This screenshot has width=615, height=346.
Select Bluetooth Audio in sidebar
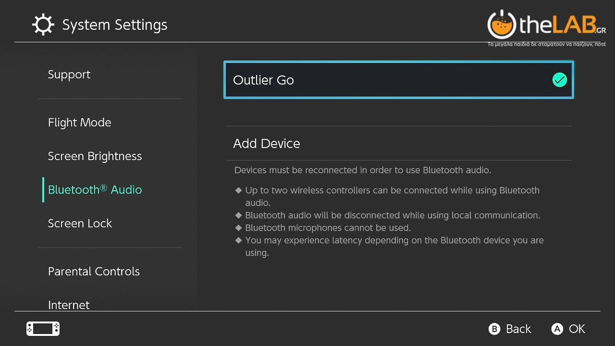(x=95, y=190)
